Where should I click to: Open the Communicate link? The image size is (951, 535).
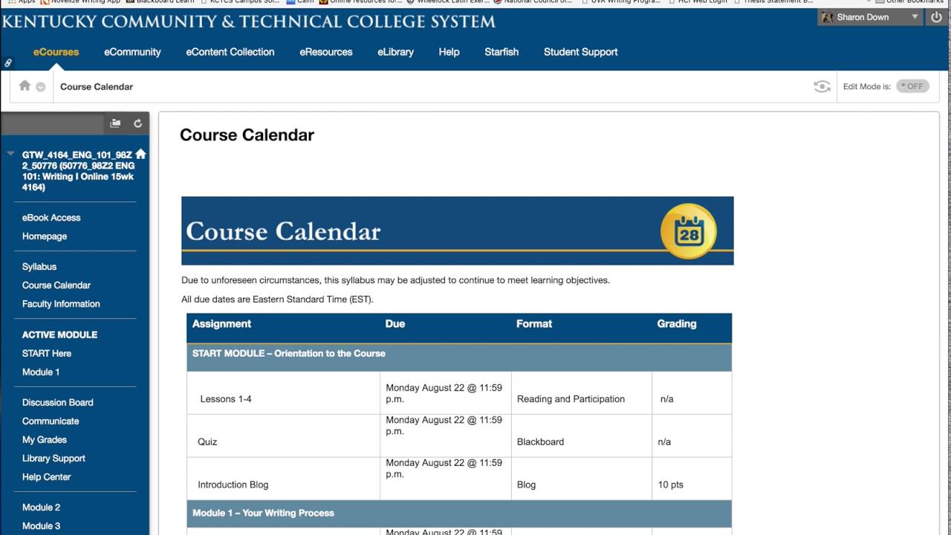51,421
